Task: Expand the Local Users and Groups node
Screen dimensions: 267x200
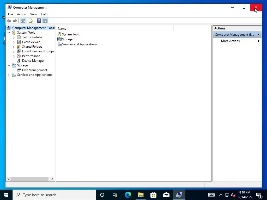Action: 14,51
